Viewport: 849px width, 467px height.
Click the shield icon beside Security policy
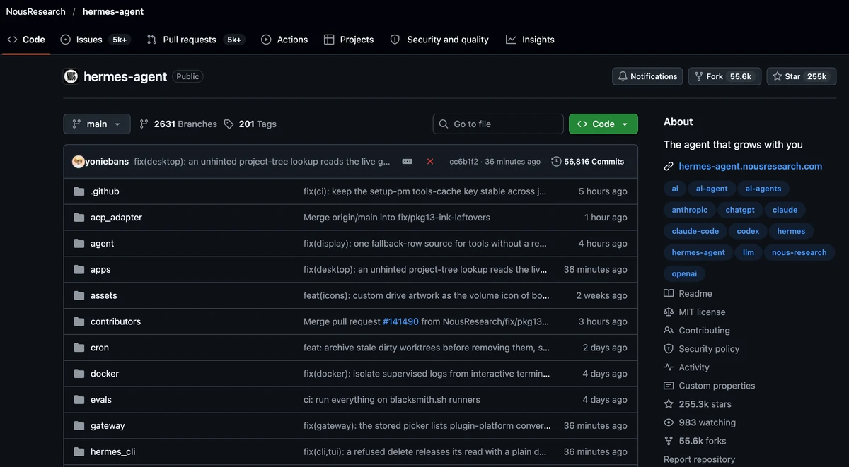click(669, 349)
